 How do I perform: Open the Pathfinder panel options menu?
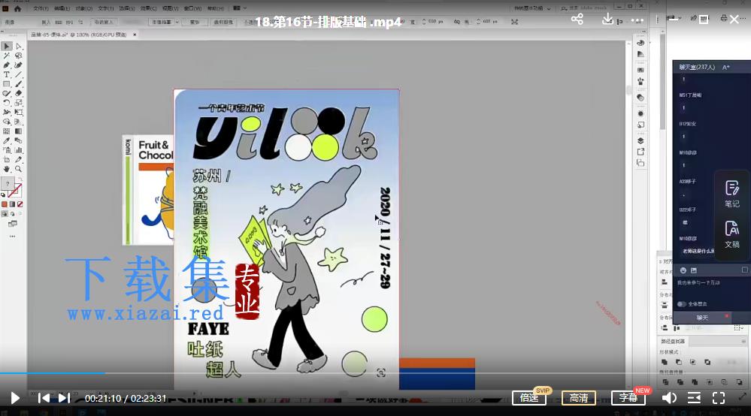point(743,342)
